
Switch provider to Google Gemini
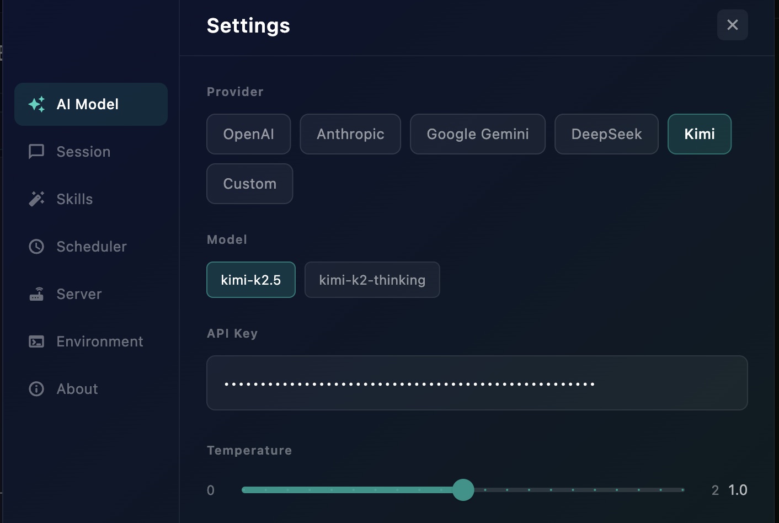click(x=478, y=134)
